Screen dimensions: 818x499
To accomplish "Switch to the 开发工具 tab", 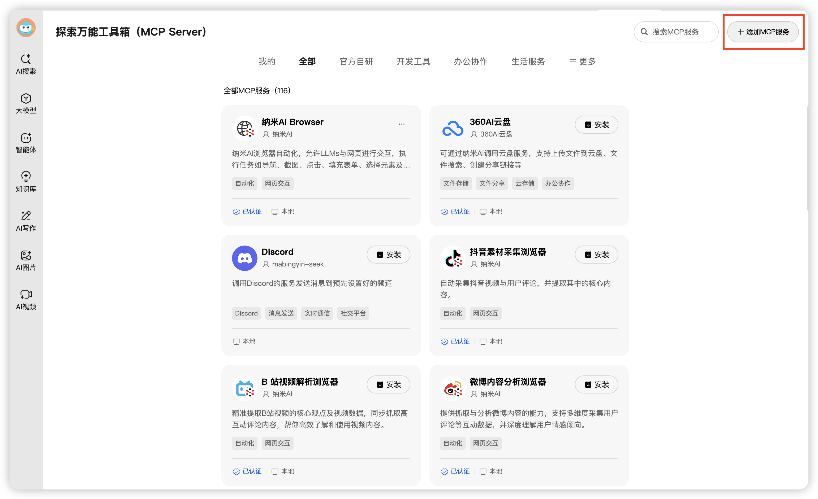I will pos(413,62).
